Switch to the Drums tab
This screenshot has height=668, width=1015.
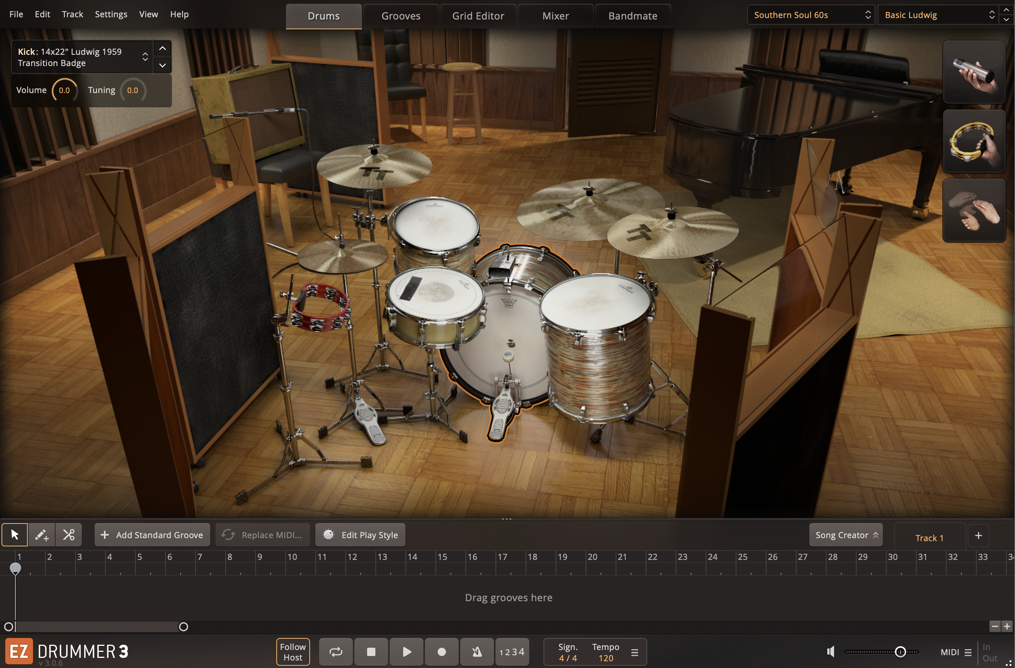coord(324,16)
